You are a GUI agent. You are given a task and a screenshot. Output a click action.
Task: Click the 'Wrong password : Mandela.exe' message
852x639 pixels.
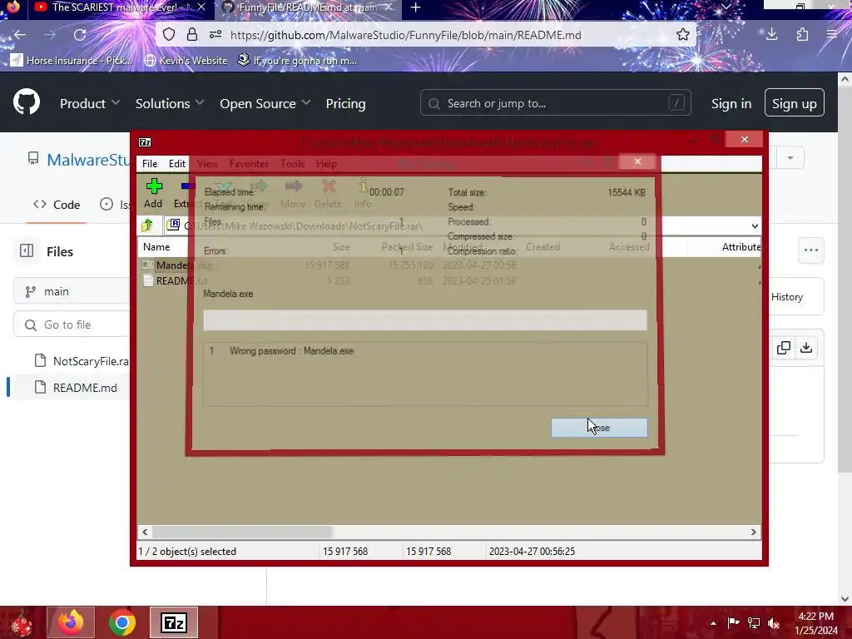point(291,351)
